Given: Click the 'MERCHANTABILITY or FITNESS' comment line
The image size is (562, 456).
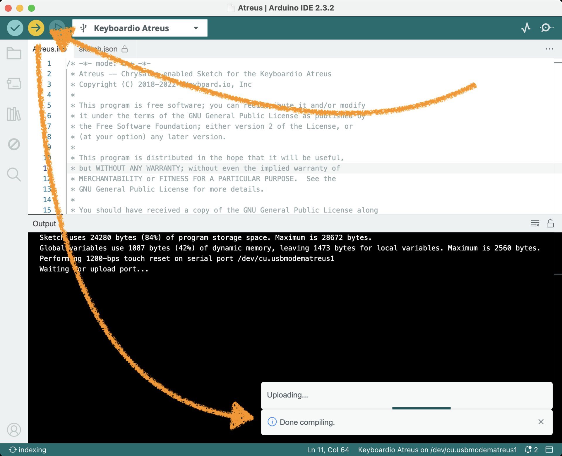Looking at the screenshot, I should (203, 179).
